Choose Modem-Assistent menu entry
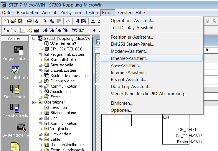The height and width of the screenshot is (151, 218). [x=152, y=51]
